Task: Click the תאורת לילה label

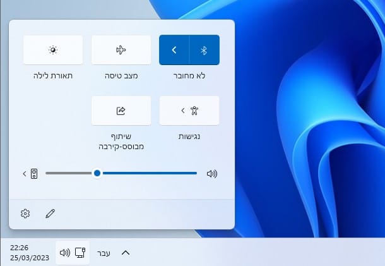Action: click(53, 76)
